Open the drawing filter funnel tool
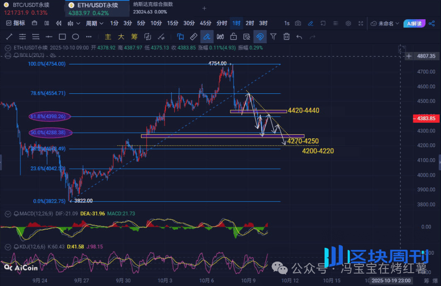 point(273,37)
